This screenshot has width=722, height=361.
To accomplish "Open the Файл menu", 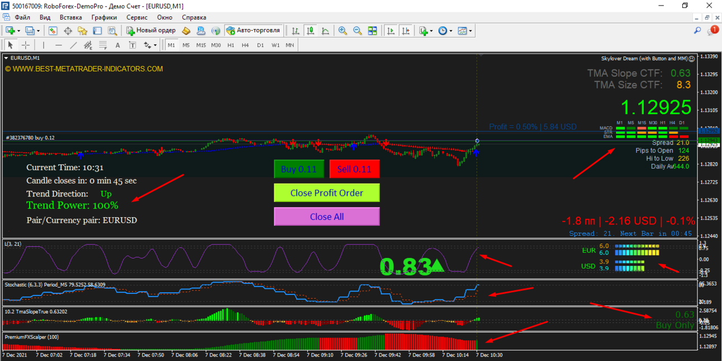I will click(22, 17).
